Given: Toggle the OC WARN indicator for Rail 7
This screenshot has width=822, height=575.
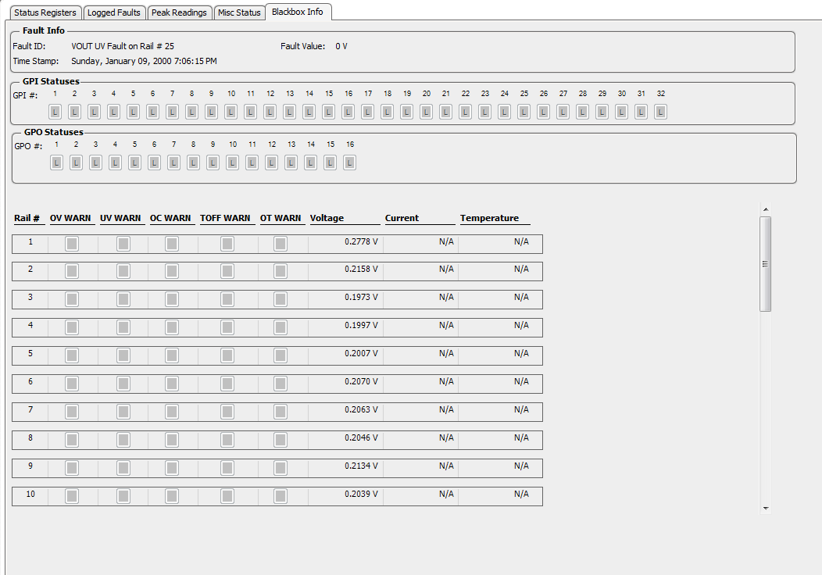Looking at the screenshot, I should click(x=171, y=412).
